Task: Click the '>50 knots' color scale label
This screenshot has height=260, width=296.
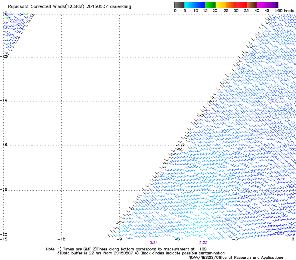Action: point(284,11)
